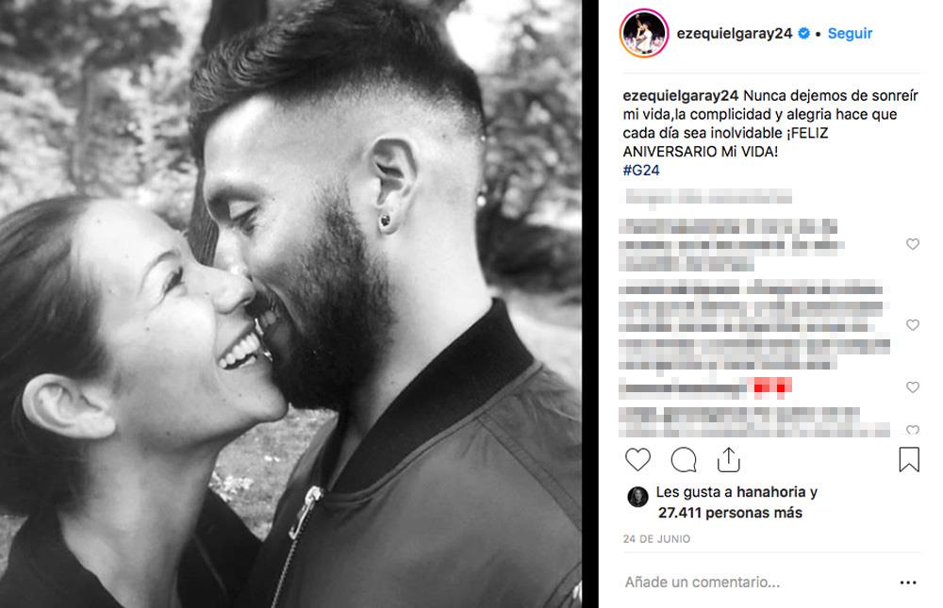Click the verified badge next to the username
Image resolution: width=943 pixels, height=608 pixels.
click(803, 34)
